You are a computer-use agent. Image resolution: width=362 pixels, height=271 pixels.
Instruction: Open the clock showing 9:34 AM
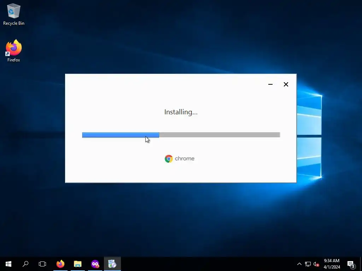tap(332, 264)
